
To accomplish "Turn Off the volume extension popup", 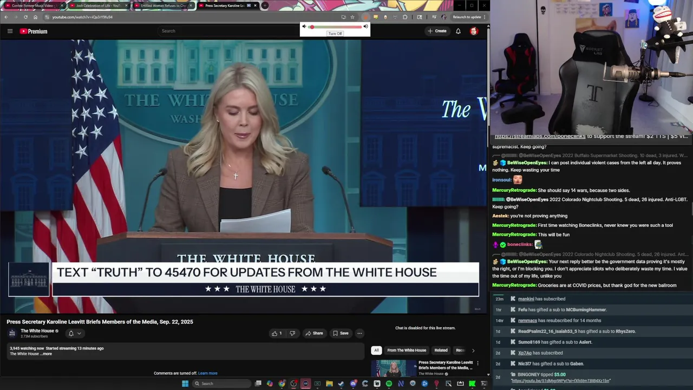I will (335, 34).
